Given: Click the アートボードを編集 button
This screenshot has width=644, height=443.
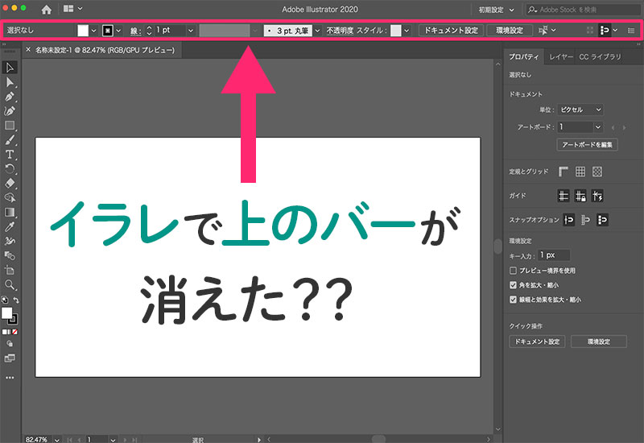Looking at the screenshot, I should (587, 145).
